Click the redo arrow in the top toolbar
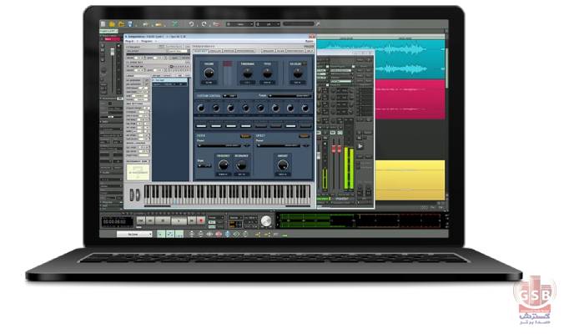 (x=203, y=26)
